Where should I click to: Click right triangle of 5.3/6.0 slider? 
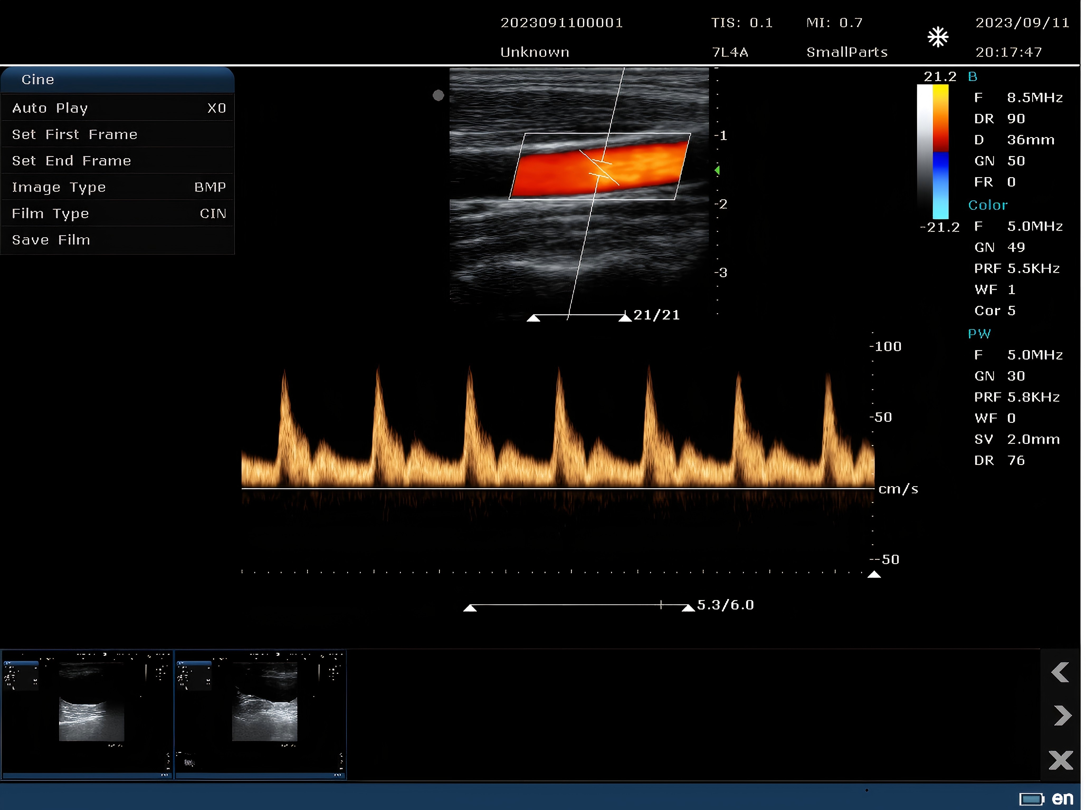point(688,608)
